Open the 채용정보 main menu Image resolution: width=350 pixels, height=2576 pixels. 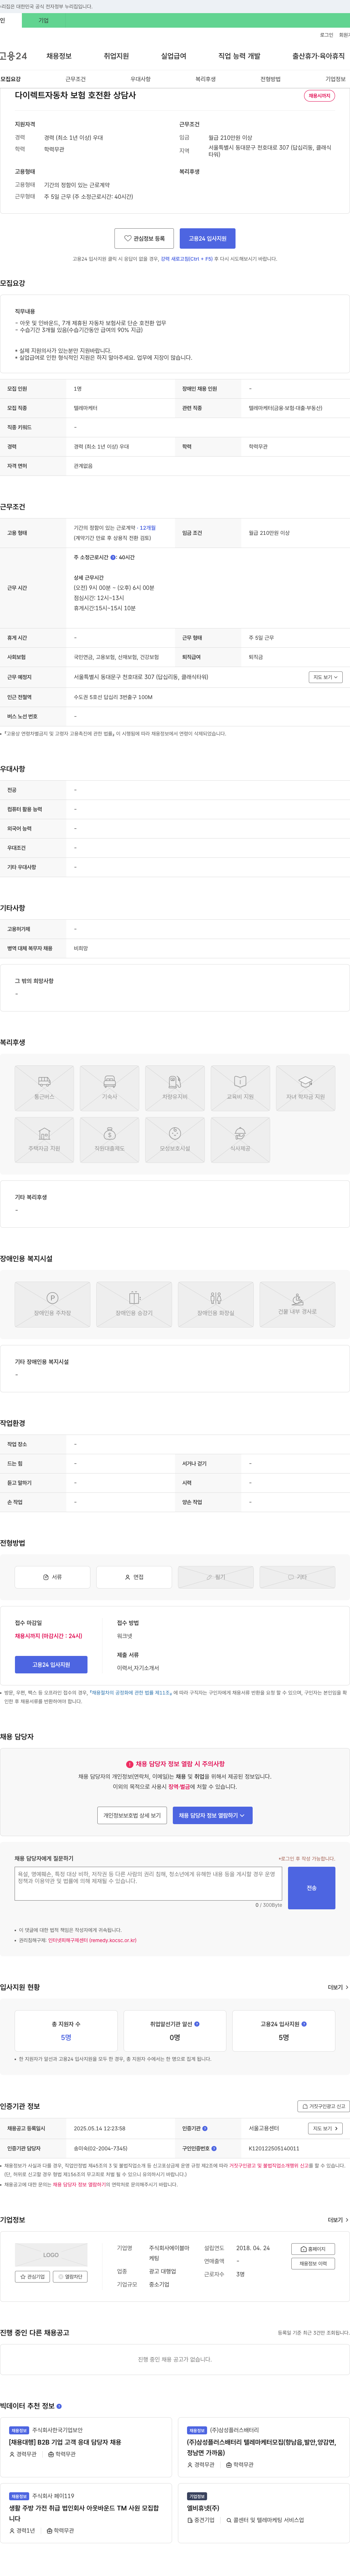[x=59, y=56]
